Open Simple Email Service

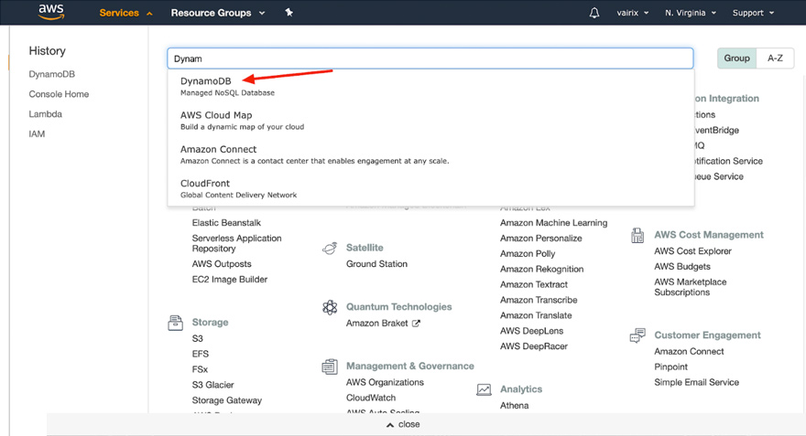(696, 383)
